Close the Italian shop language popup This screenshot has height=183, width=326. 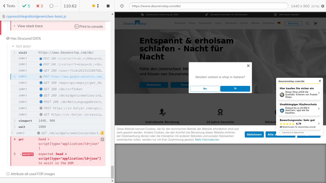click(x=248, y=66)
